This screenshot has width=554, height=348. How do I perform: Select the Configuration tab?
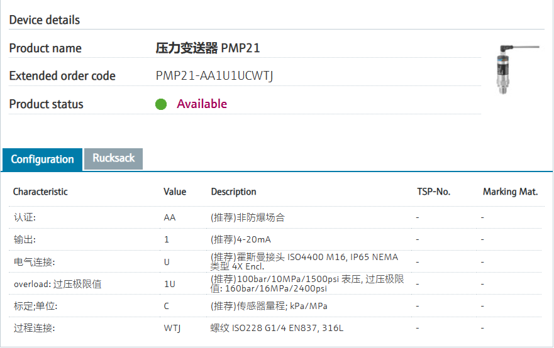click(42, 160)
